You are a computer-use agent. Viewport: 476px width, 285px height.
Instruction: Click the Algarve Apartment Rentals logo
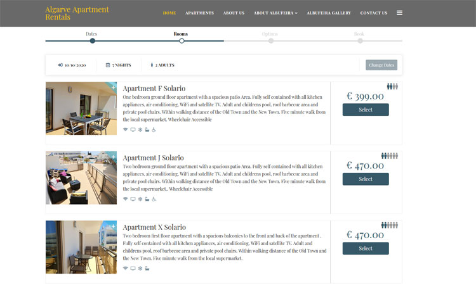coord(77,13)
